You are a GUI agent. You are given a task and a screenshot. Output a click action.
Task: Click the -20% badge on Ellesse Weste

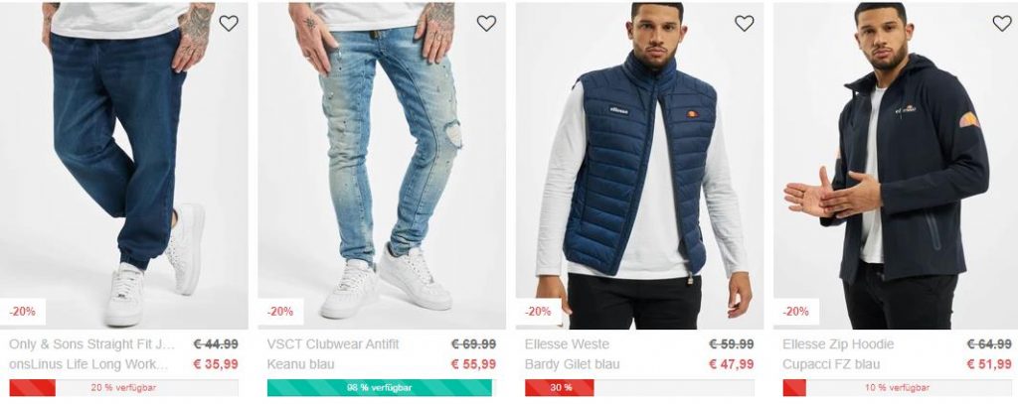(538, 312)
